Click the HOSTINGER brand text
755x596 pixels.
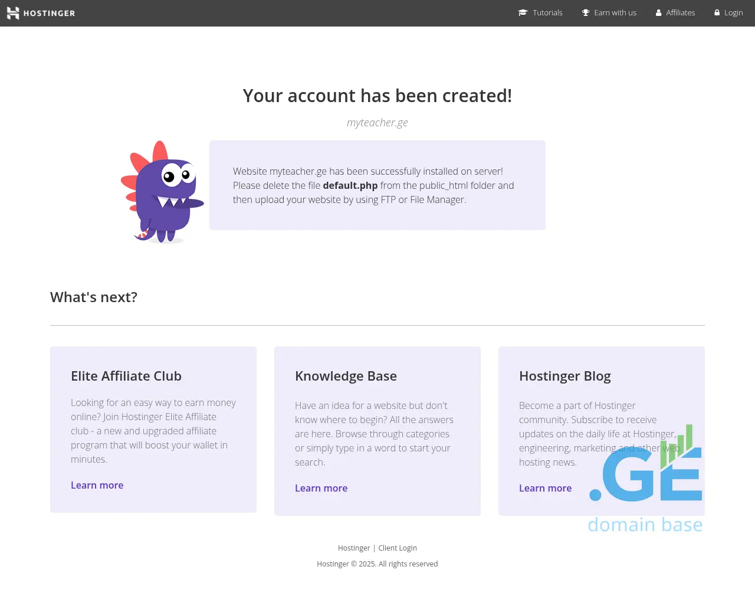(49, 13)
